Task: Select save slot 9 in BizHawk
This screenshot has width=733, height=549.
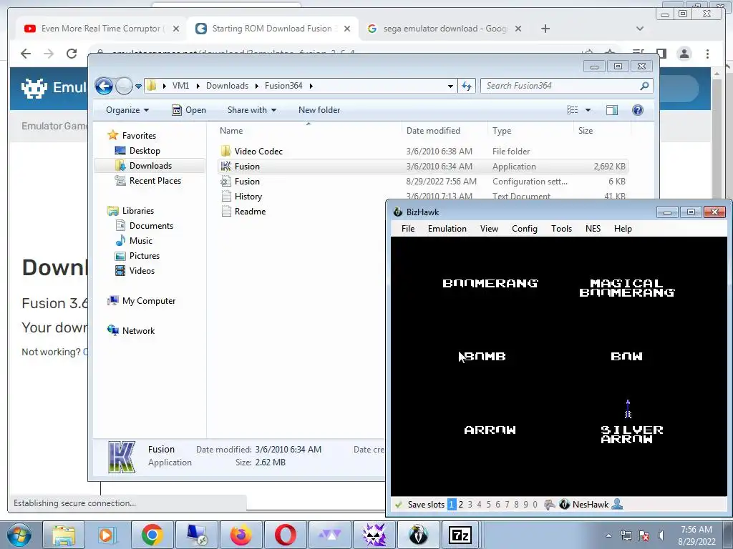Action: [525, 505]
